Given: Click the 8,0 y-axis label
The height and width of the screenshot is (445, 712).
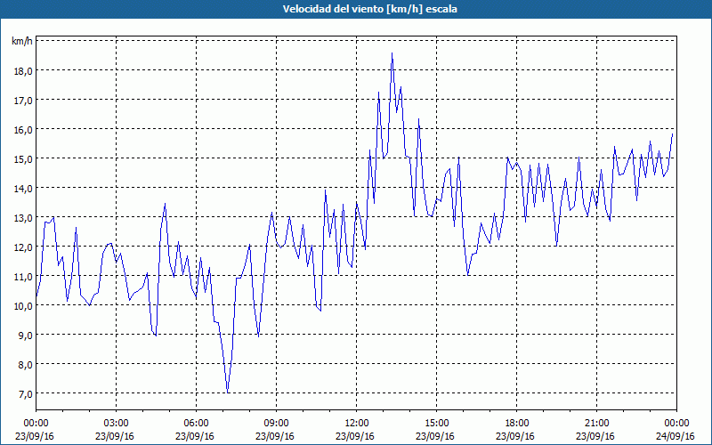Looking at the screenshot, I should coord(26,365).
